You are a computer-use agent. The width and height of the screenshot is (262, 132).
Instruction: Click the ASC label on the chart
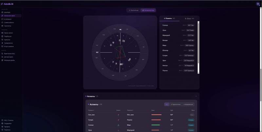(x=97, y=52)
